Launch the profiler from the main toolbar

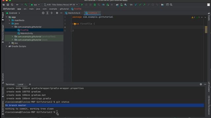[x=103, y=5]
